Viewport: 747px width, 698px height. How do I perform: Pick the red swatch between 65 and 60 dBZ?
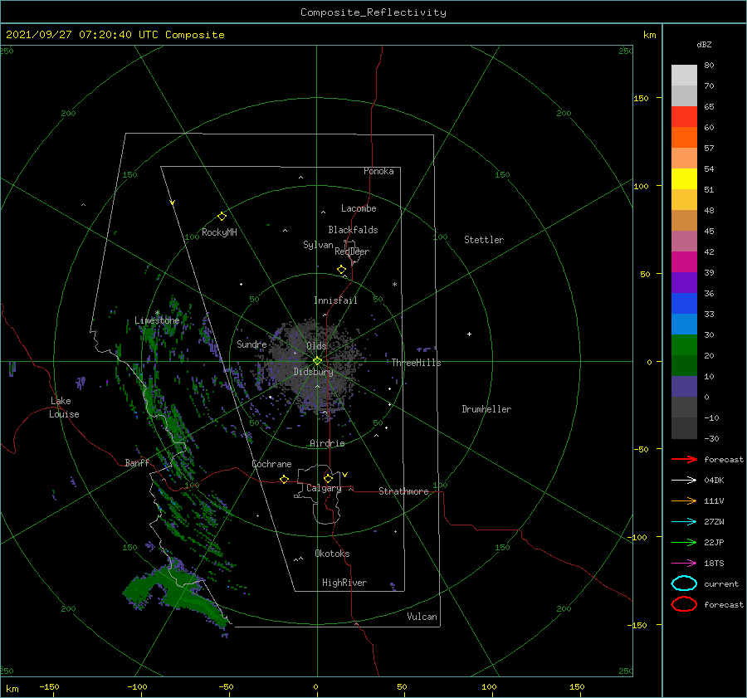[x=684, y=117]
